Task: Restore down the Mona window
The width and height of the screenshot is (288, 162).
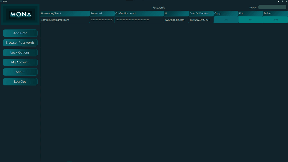Action: pyautogui.click(x=283, y=1)
